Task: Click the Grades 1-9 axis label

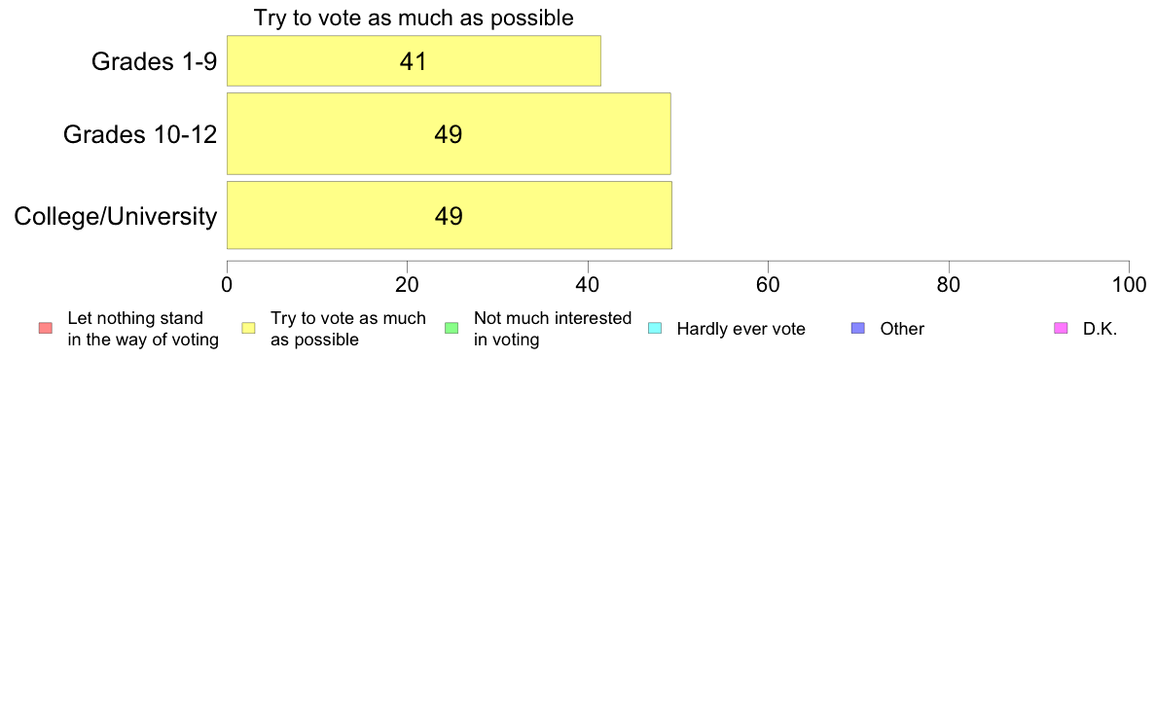Action: click(154, 61)
